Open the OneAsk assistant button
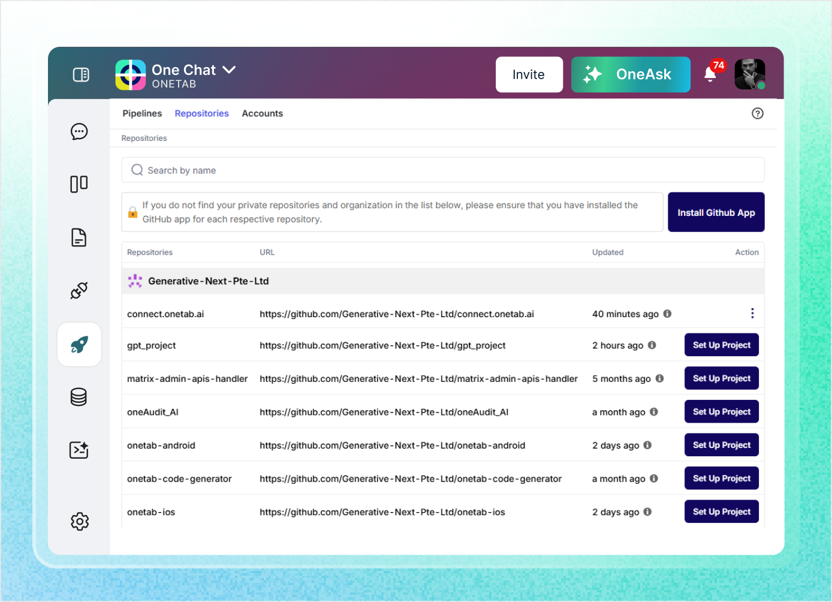The height and width of the screenshot is (602, 832). 631,74
